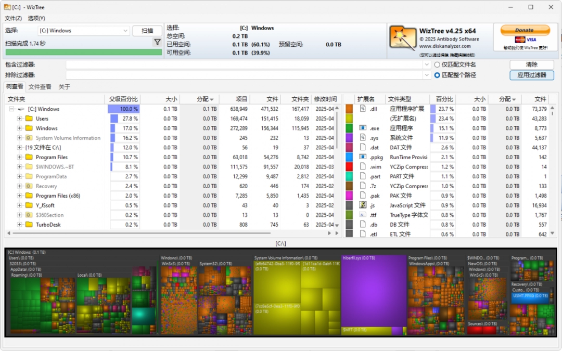
Task: Open the 文件(Z) menu
Action: (13, 18)
